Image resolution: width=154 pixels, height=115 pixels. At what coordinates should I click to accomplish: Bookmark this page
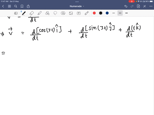click(x=22, y=6)
